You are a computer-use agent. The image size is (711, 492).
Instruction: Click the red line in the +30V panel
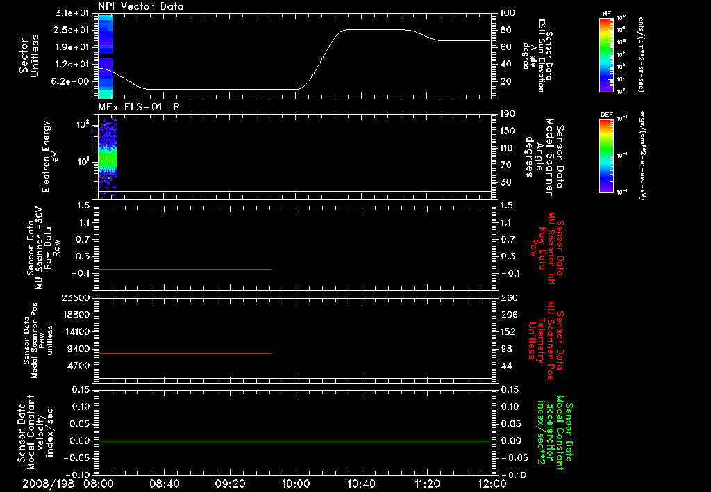point(185,269)
